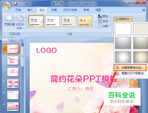Open the 开始 ribbon tab
The height and width of the screenshot is (113, 148).
[x=18, y=10]
